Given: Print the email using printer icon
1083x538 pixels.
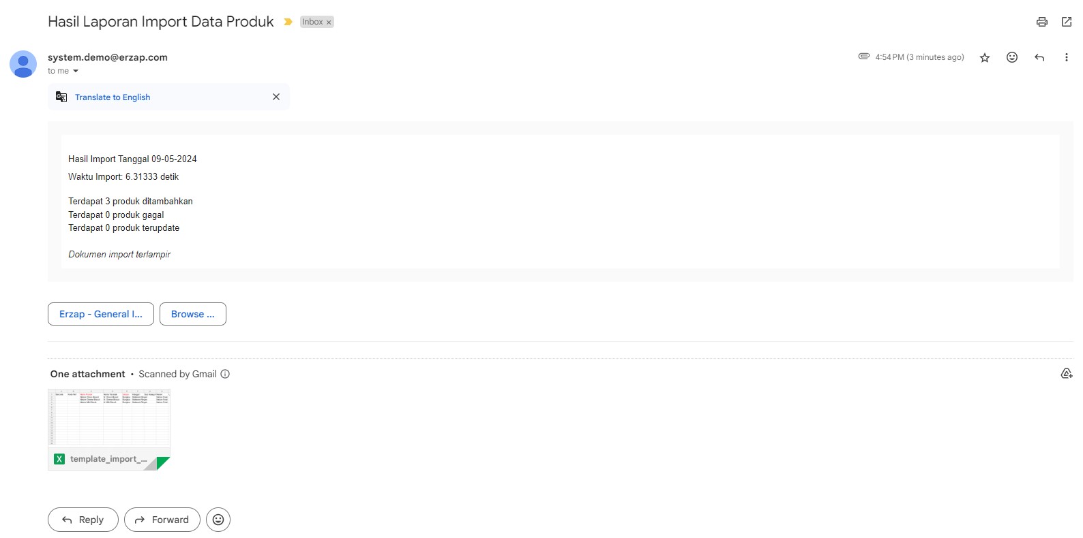Looking at the screenshot, I should point(1041,22).
